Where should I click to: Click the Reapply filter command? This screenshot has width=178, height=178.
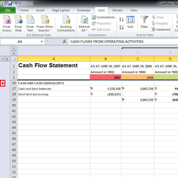click(x=159, y=23)
